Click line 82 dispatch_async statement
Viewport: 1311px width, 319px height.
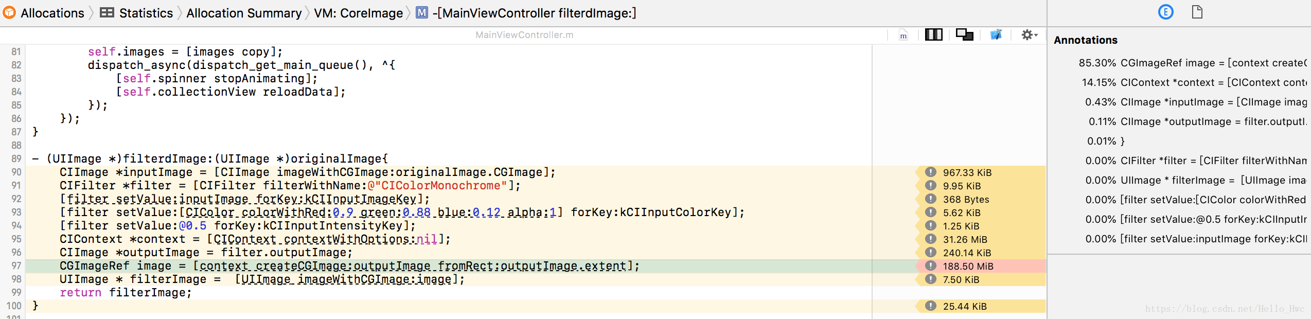click(241, 65)
